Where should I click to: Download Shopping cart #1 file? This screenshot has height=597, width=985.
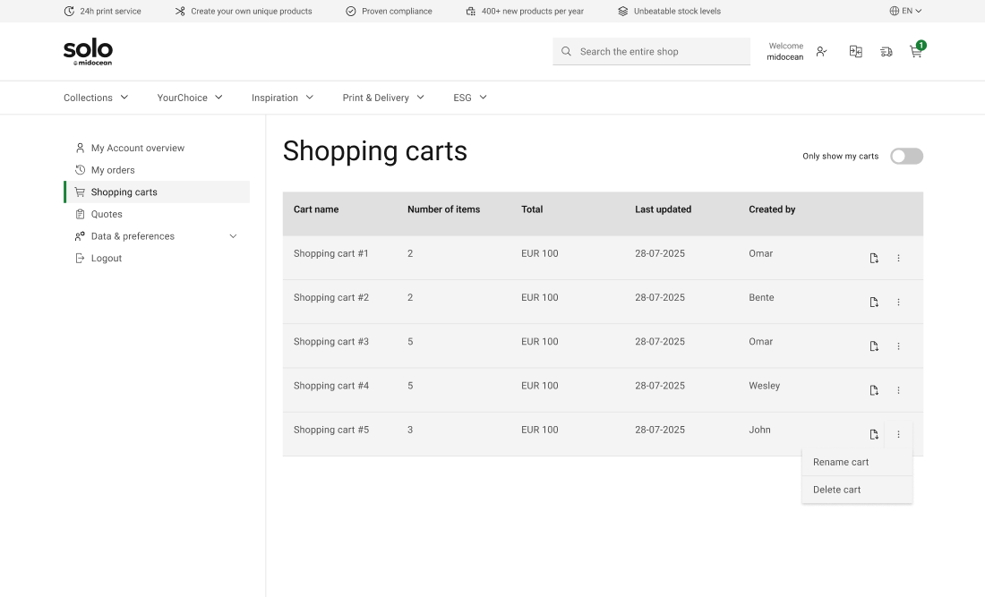click(x=874, y=258)
